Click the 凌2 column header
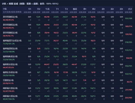 [x=112, y=9]
